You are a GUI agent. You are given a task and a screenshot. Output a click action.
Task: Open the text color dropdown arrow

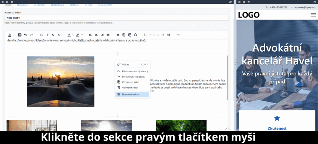click(x=73, y=35)
